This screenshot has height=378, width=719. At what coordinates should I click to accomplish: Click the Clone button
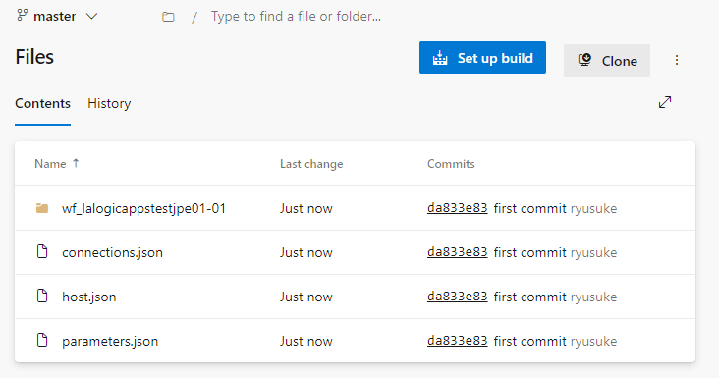pyautogui.click(x=607, y=61)
